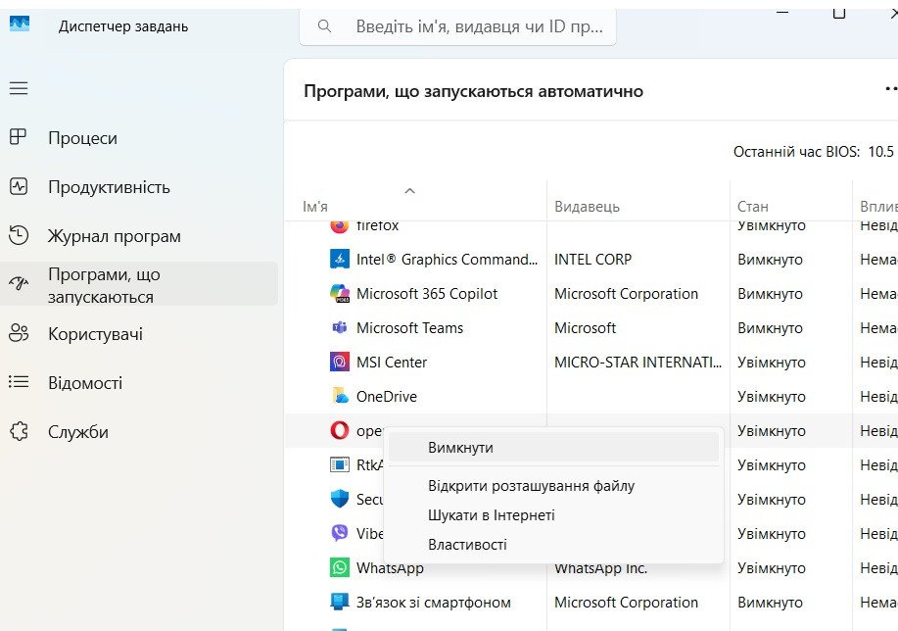The width and height of the screenshot is (898, 631).
Task: Open the Продуктивність page icon
Action: tap(19, 186)
